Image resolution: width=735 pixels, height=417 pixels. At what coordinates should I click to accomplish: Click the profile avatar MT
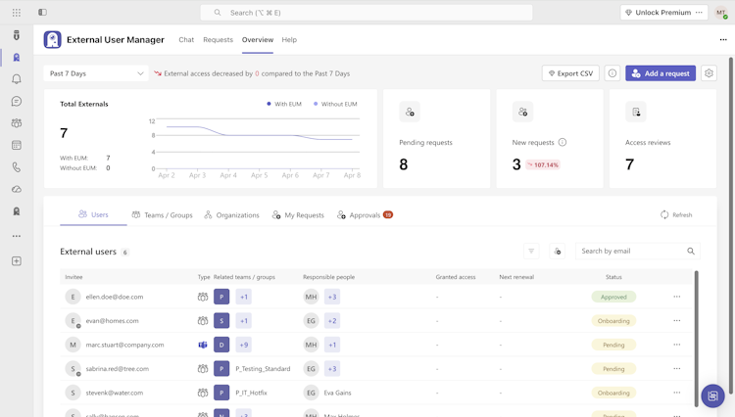[721, 13]
